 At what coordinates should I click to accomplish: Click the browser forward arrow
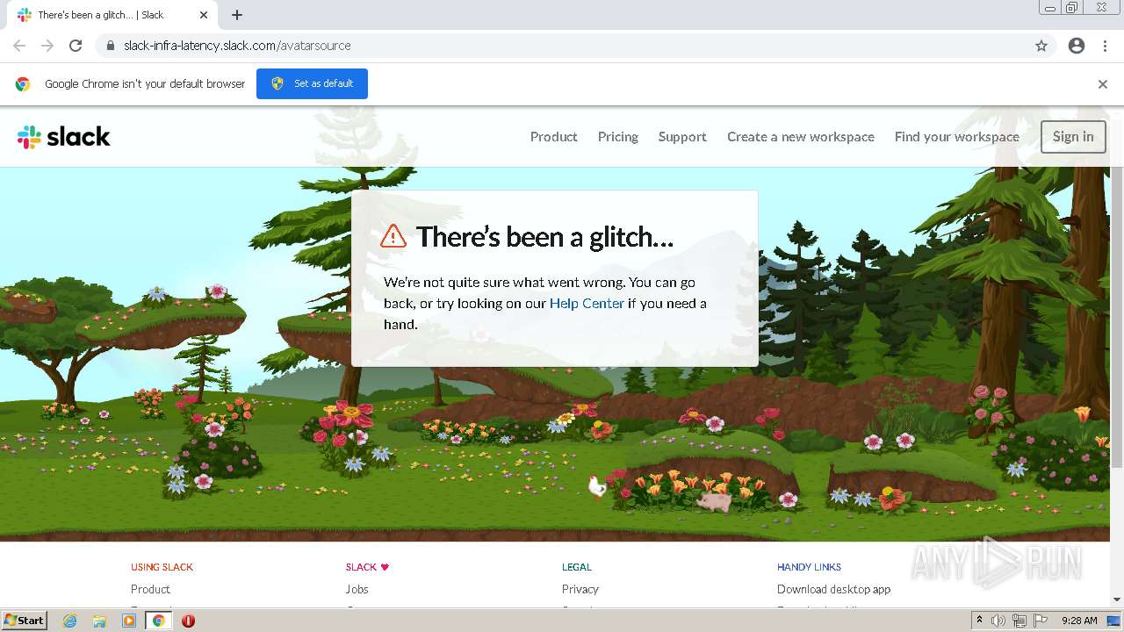[47, 46]
